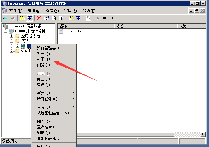
Task: Collapse the CLOUD (本地计算机) node
Action: pos(5,31)
